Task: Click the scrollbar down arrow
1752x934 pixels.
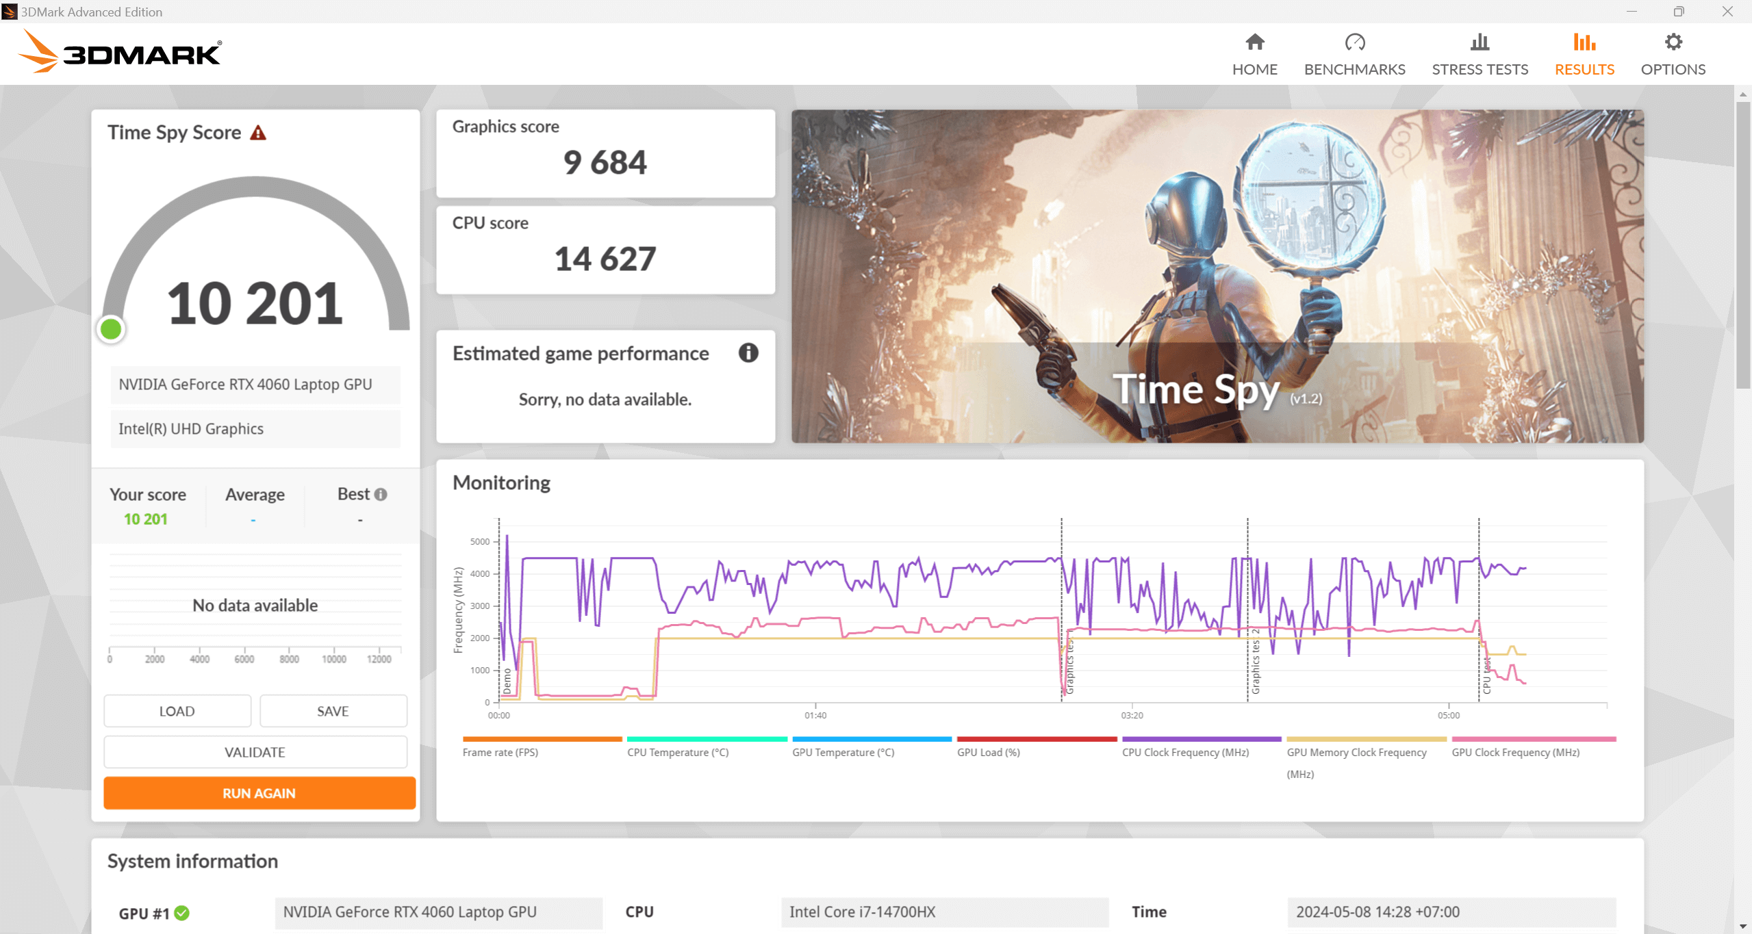Action: pyautogui.click(x=1743, y=926)
